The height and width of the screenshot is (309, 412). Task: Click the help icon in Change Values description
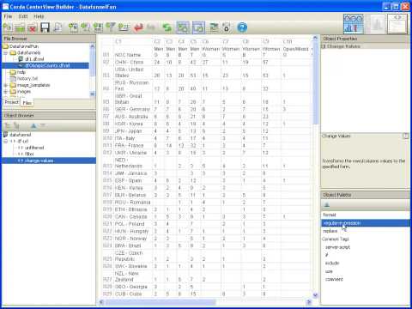coord(406,136)
